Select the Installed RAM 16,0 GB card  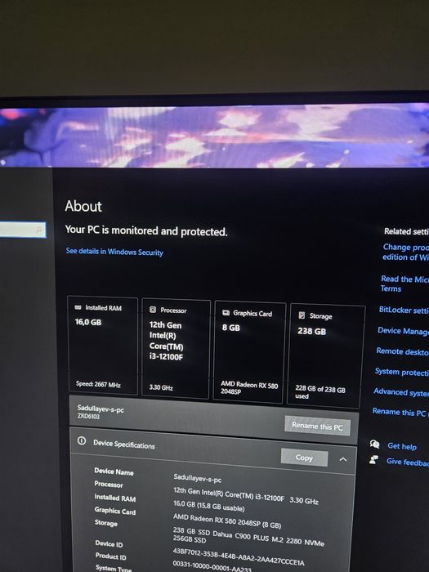(102, 346)
